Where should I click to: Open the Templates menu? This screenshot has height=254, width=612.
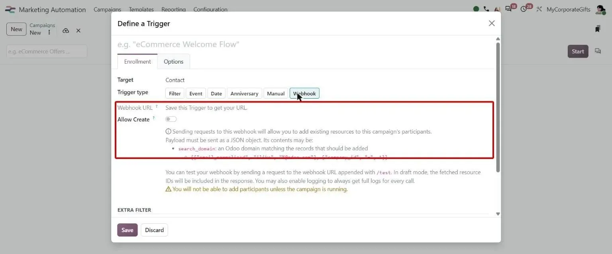tap(141, 10)
